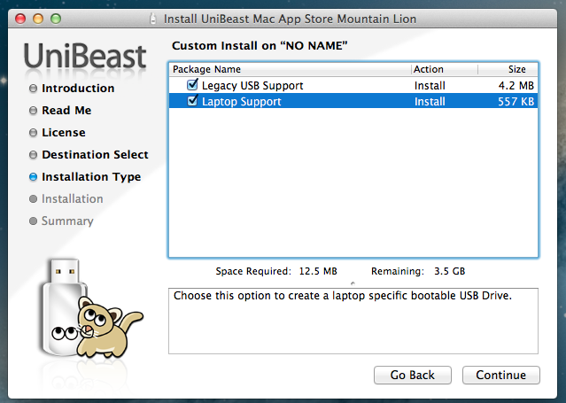The height and width of the screenshot is (403, 566).
Task: Click the Go Back button
Action: 413,376
